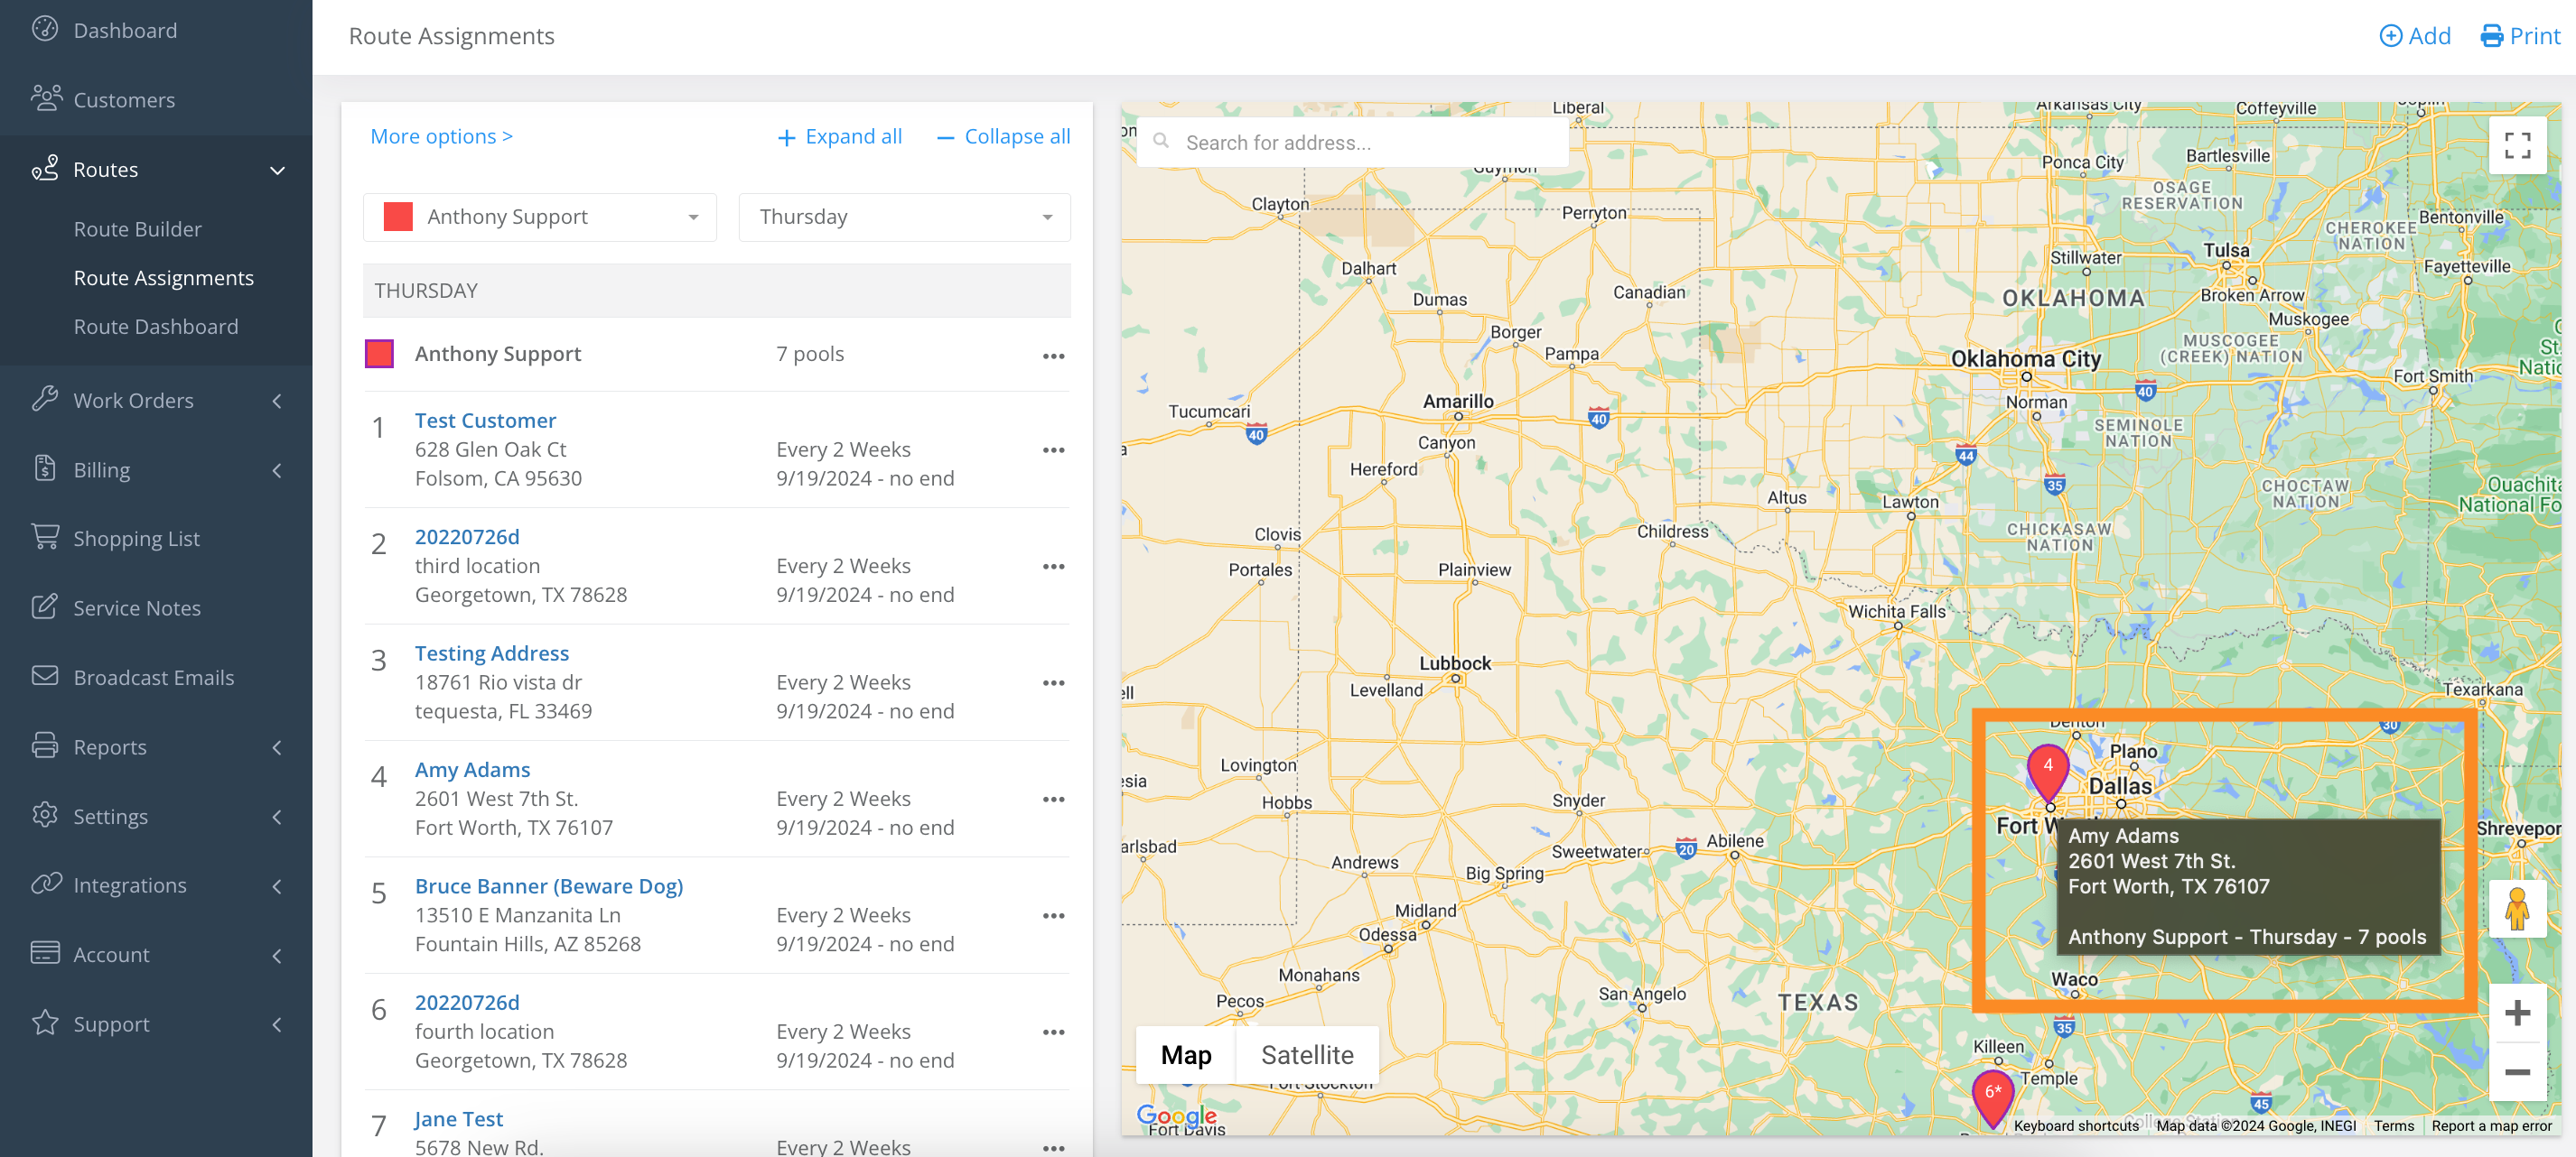Click Collapse all
Image resolution: width=2576 pixels, height=1157 pixels.
1003,136
